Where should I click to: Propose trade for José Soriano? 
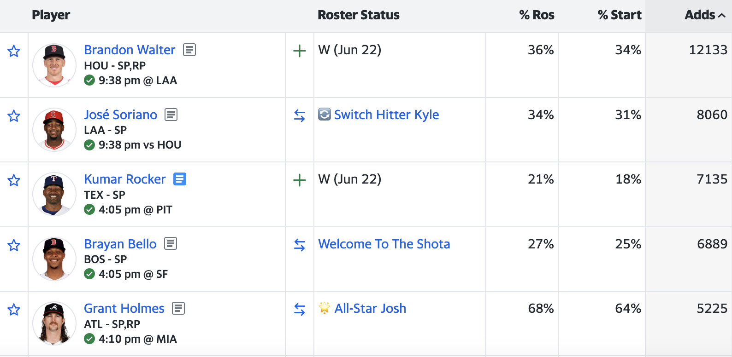click(300, 115)
